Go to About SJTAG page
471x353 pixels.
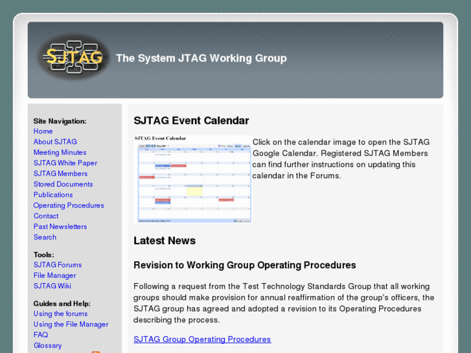pyautogui.click(x=55, y=142)
